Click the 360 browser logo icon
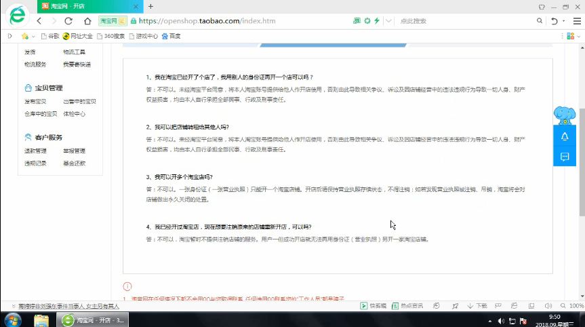 (x=17, y=16)
